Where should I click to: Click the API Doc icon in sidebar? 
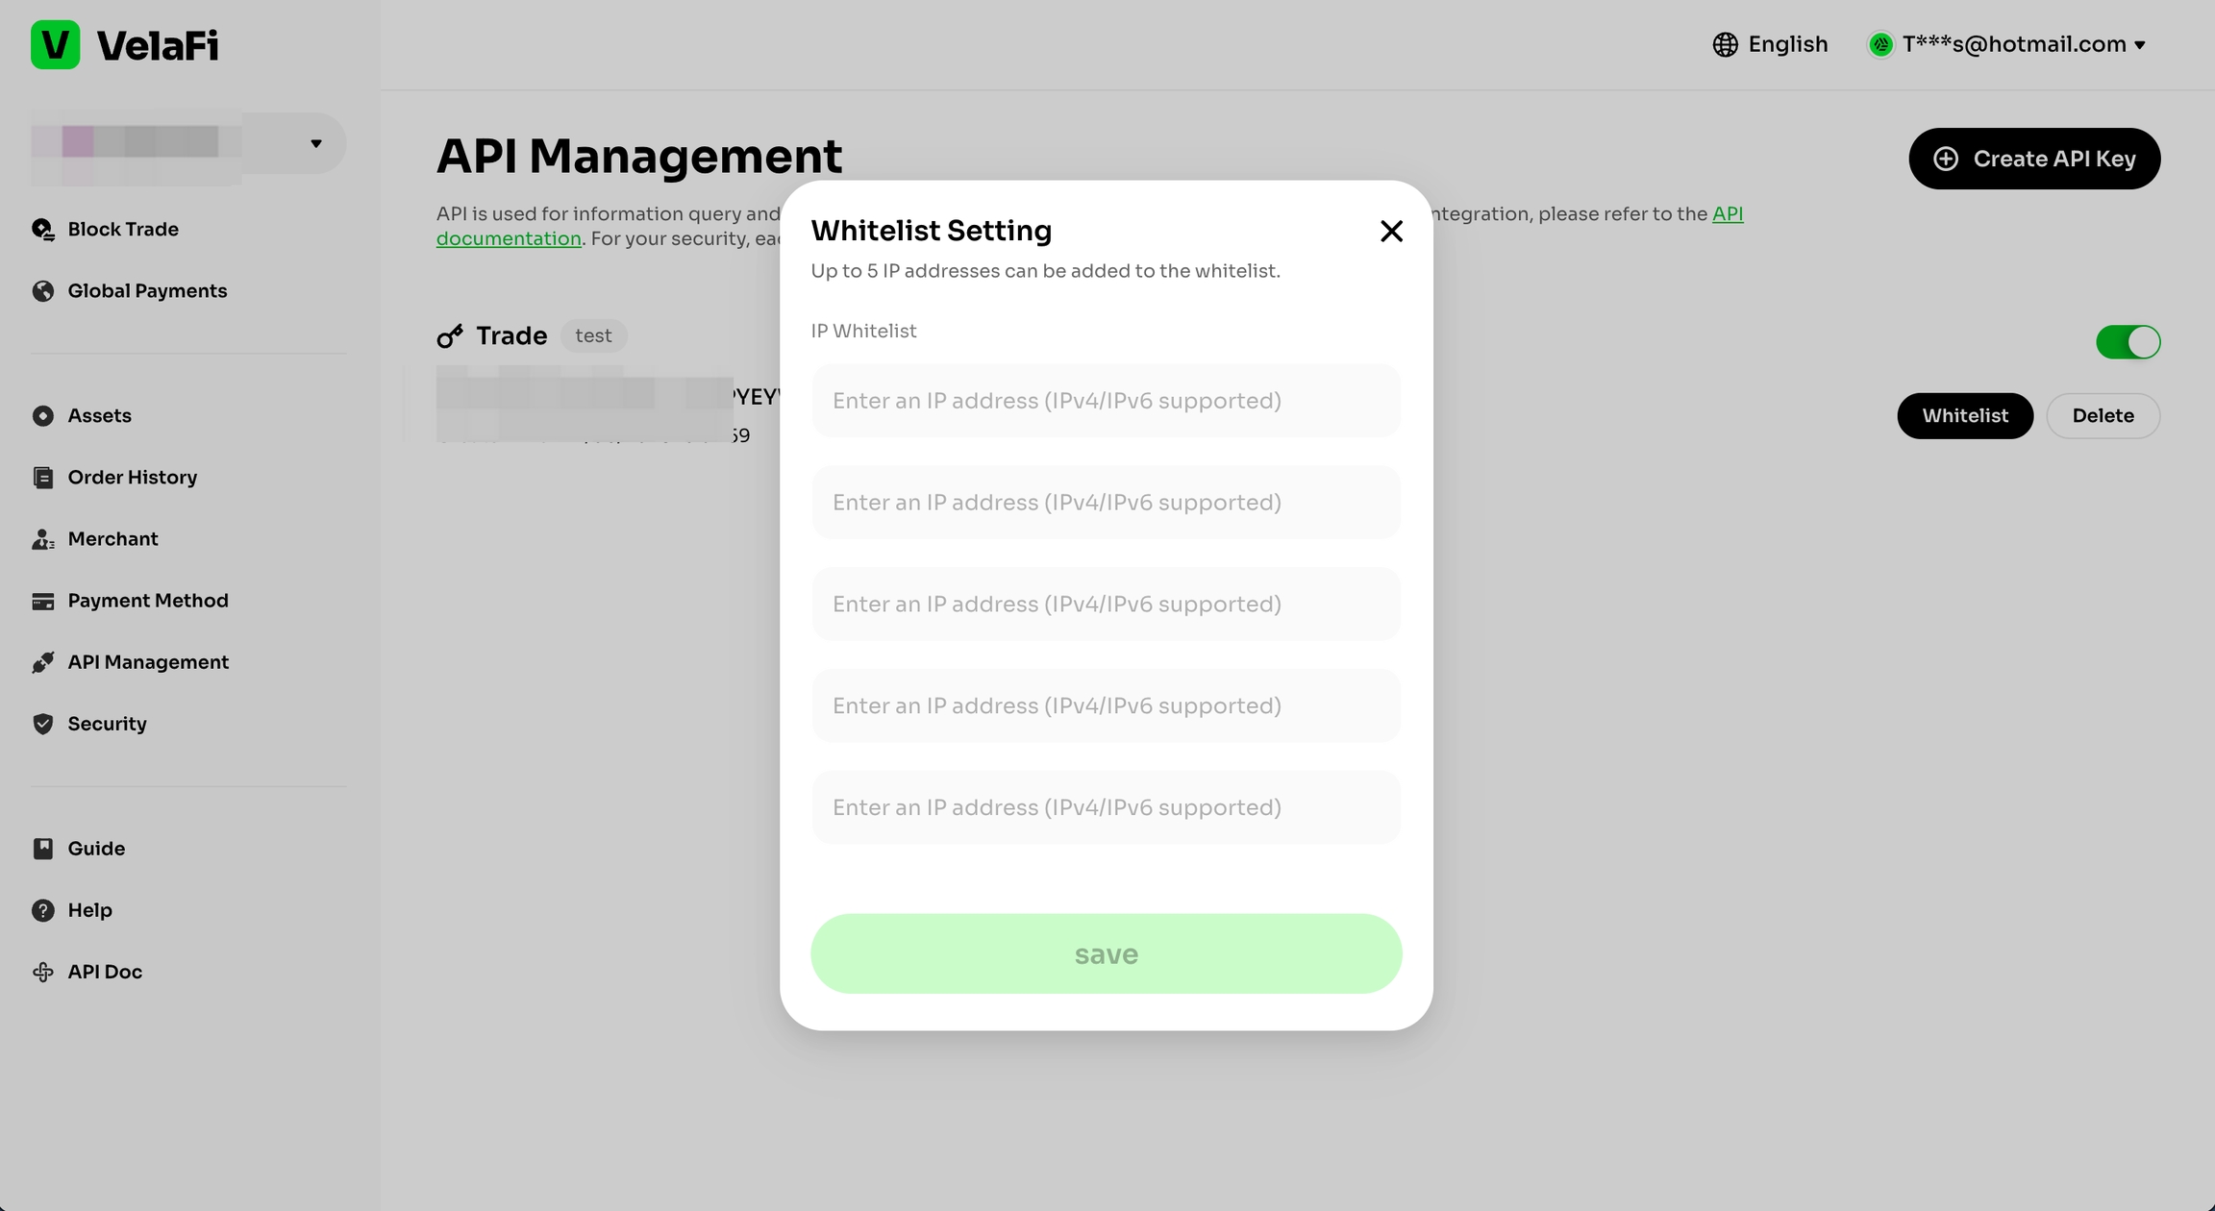tap(43, 972)
